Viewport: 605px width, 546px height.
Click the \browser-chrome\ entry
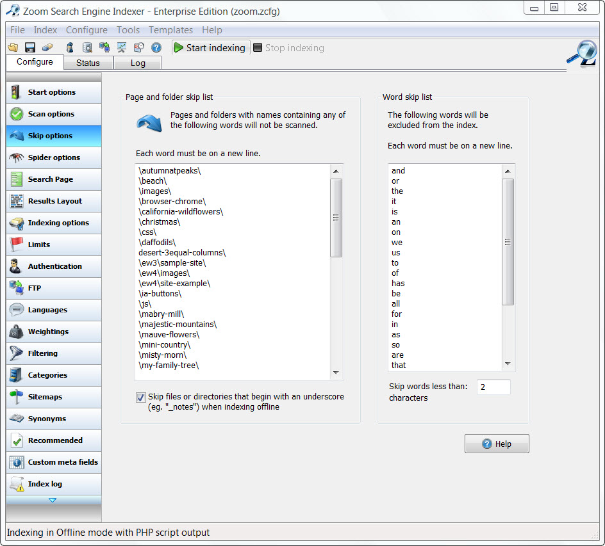[172, 202]
